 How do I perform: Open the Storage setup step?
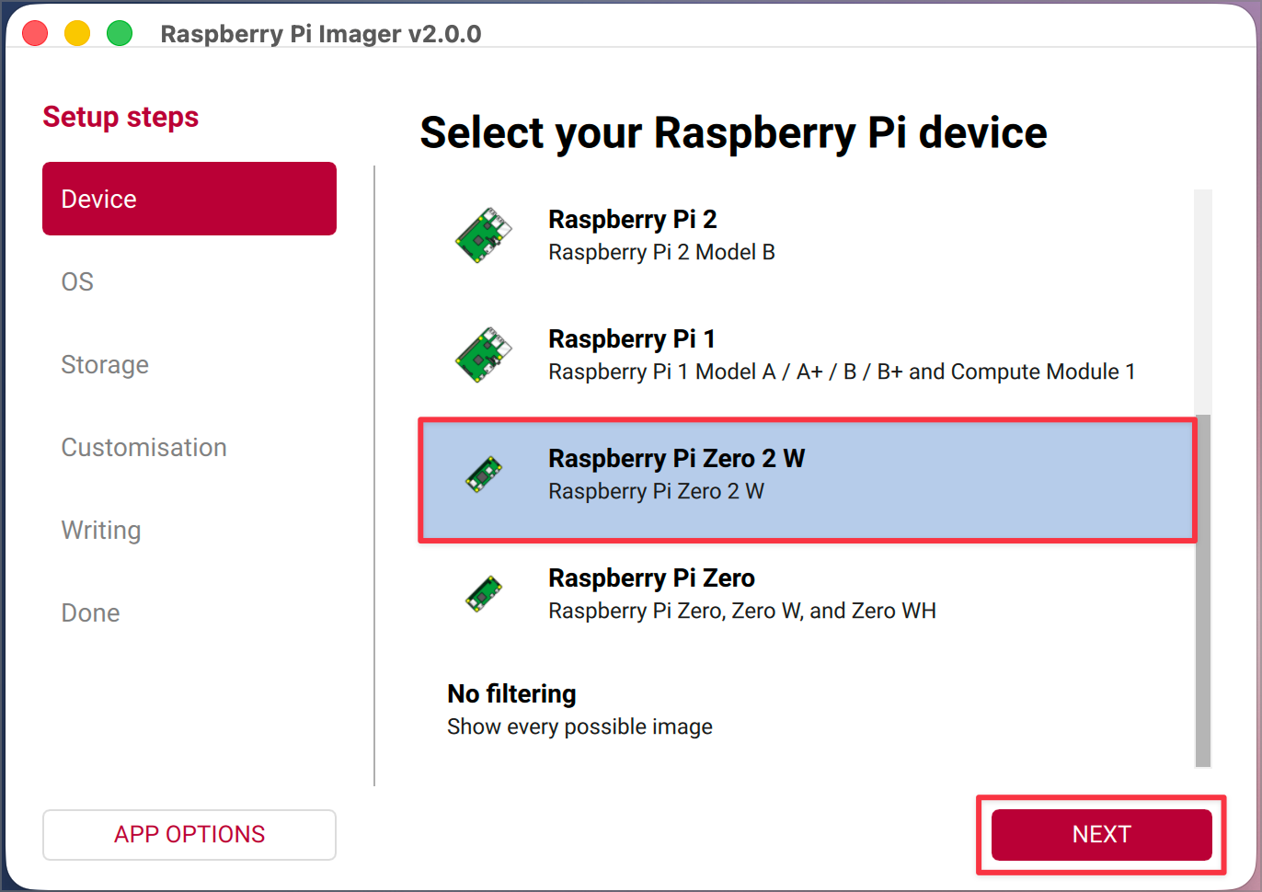point(105,364)
